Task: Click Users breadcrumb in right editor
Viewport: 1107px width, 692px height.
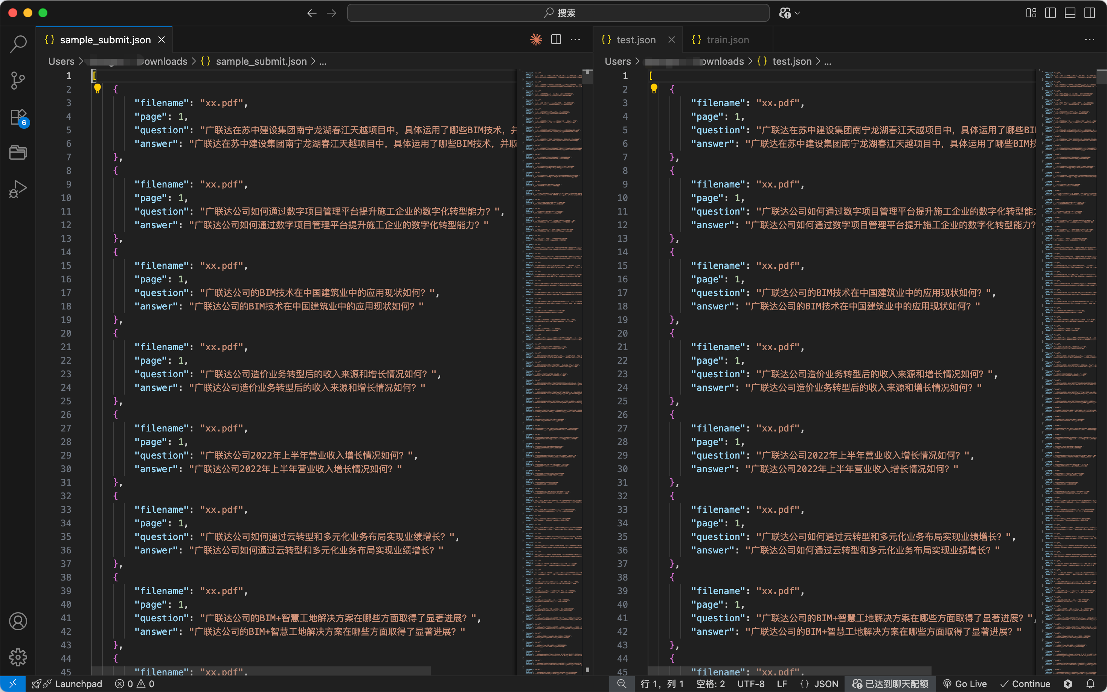Action: coord(618,61)
